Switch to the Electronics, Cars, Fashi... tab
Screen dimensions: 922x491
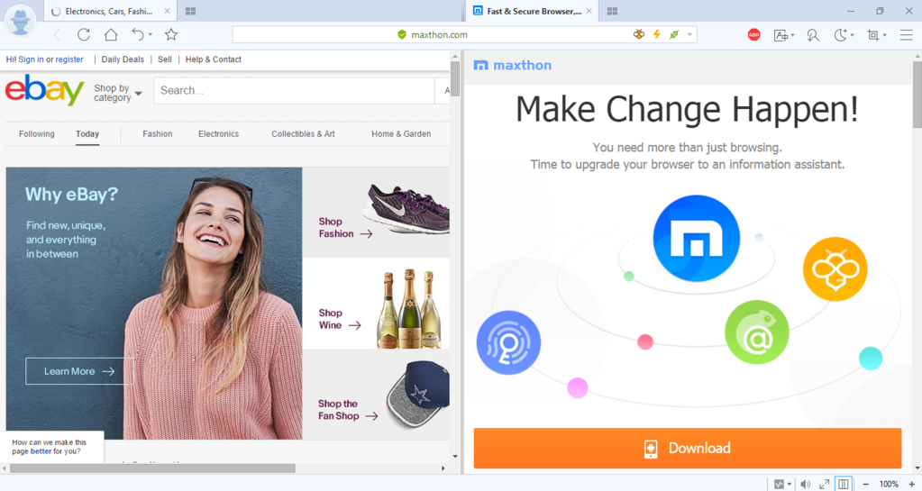[109, 11]
